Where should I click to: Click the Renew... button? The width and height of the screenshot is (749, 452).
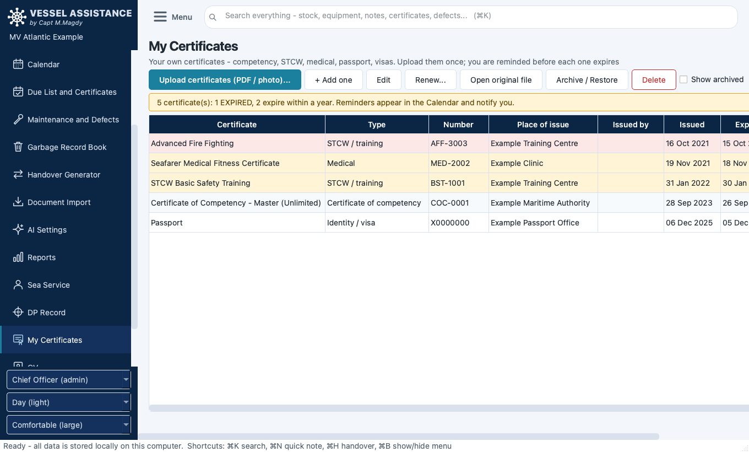pyautogui.click(x=431, y=80)
